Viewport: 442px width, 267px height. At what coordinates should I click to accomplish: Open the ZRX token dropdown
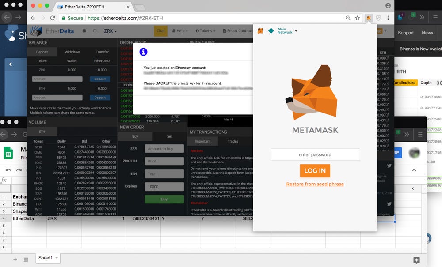click(110, 31)
